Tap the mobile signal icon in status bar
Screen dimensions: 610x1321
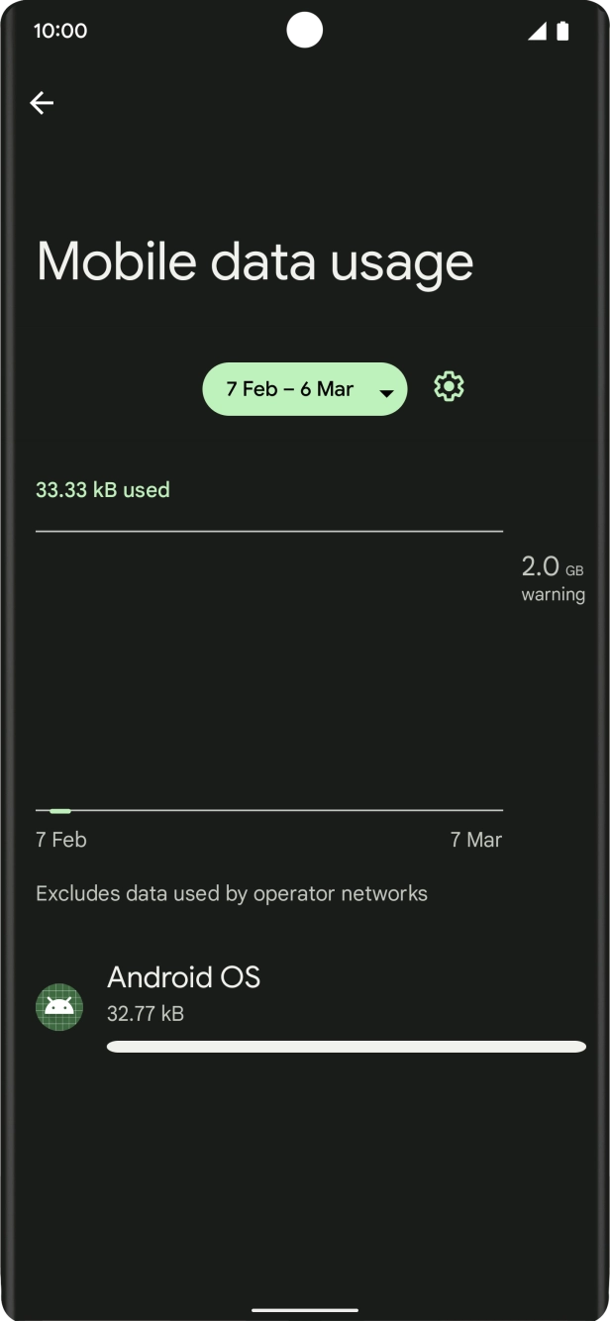click(536, 30)
